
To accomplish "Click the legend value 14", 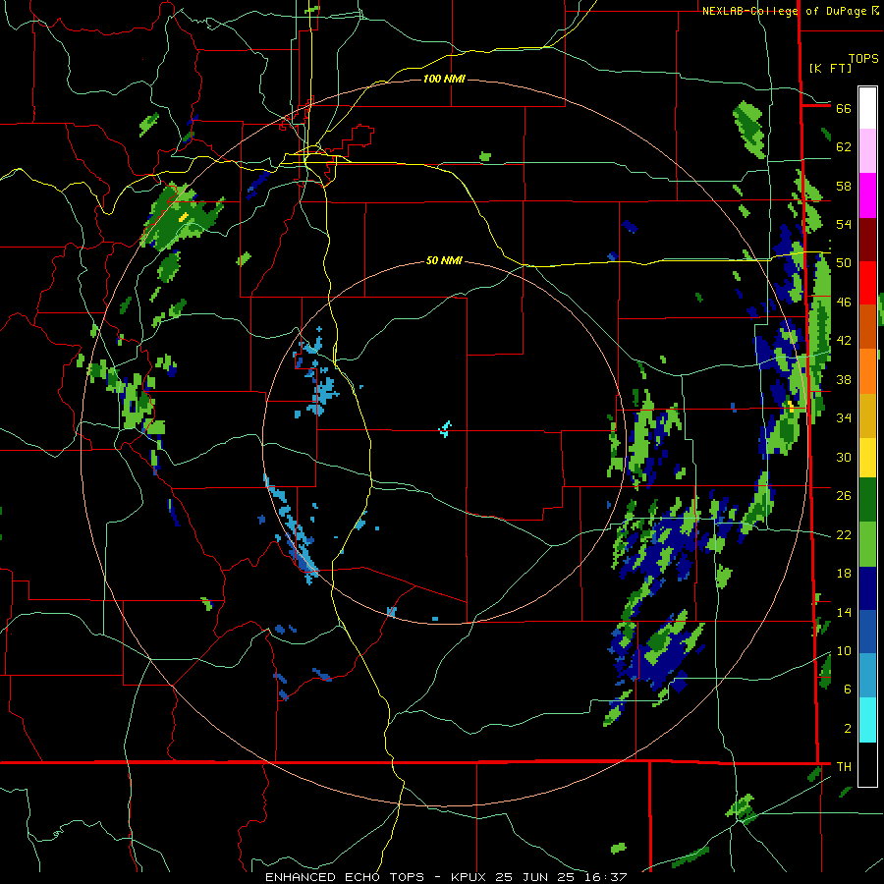I will 844,612.
